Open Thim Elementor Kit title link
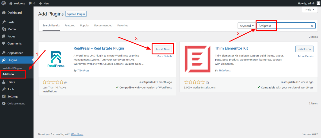Screen dimensions: 321x138 pyautogui.click(x=231, y=48)
